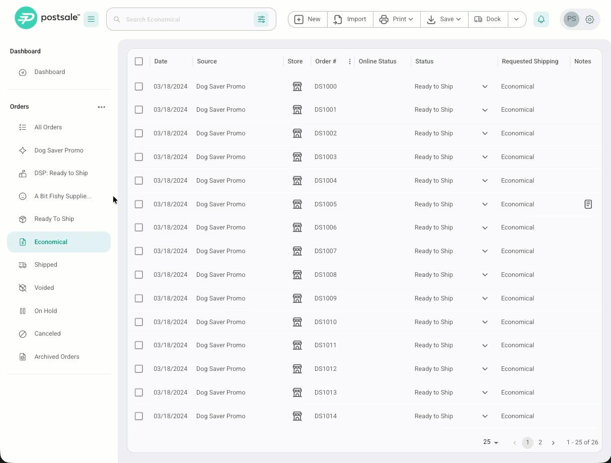Click the New button
This screenshot has width=611, height=463.
click(308, 19)
